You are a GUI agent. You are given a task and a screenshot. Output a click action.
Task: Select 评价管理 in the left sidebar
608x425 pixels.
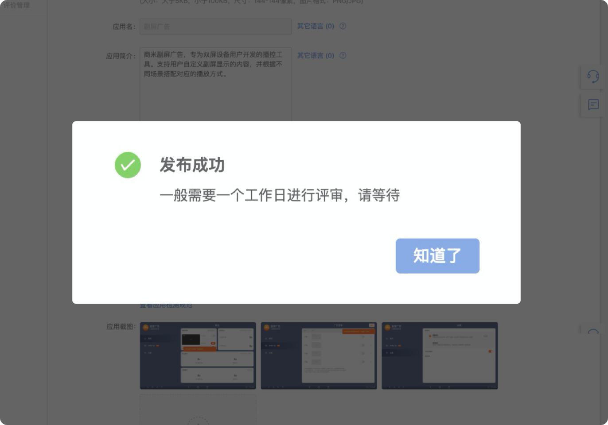(17, 5)
